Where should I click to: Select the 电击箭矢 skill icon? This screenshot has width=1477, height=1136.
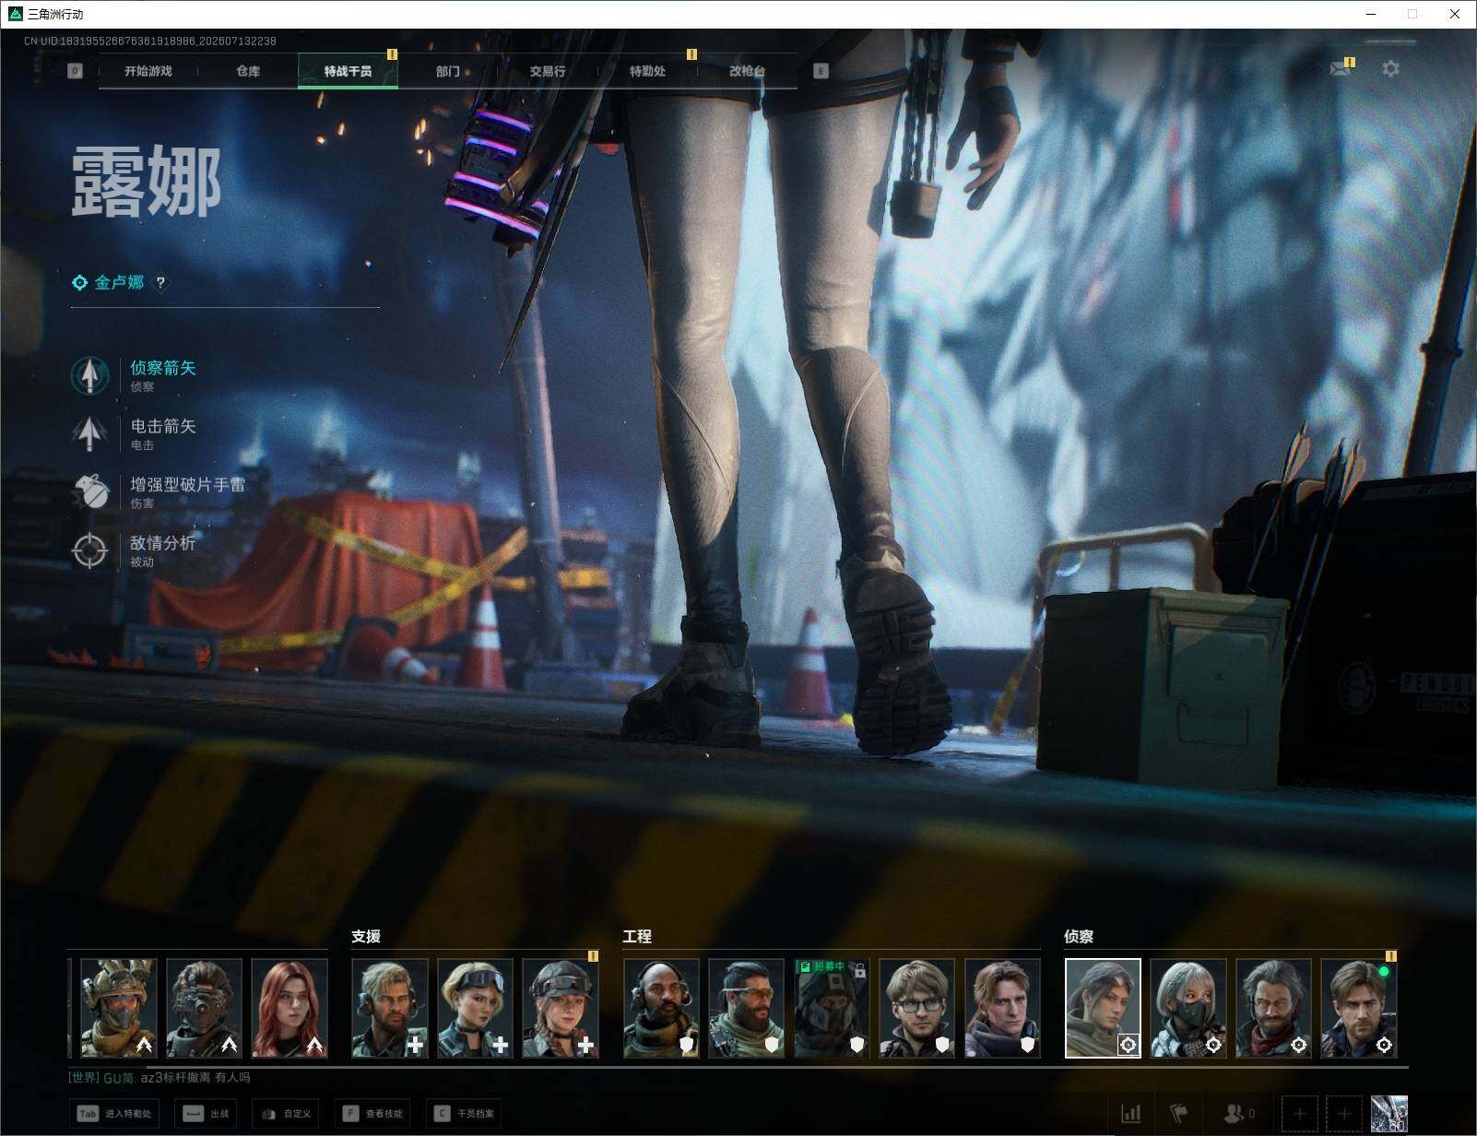coord(89,433)
